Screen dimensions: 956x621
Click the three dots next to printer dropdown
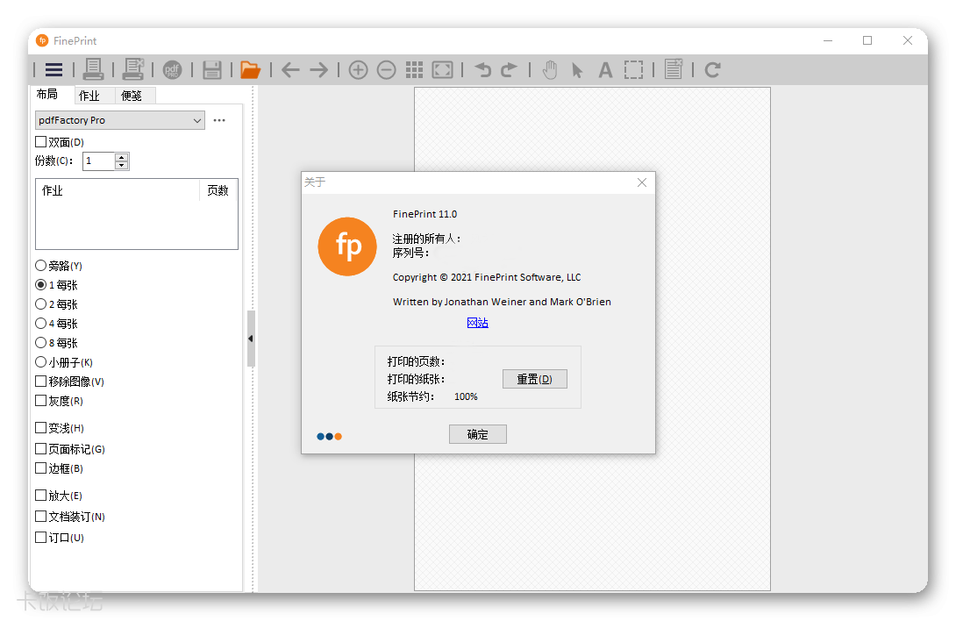click(219, 120)
